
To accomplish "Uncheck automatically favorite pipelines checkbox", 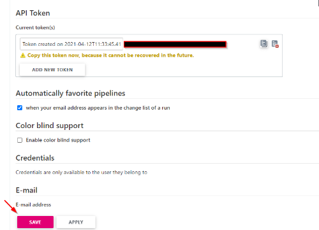I will 20,108.
